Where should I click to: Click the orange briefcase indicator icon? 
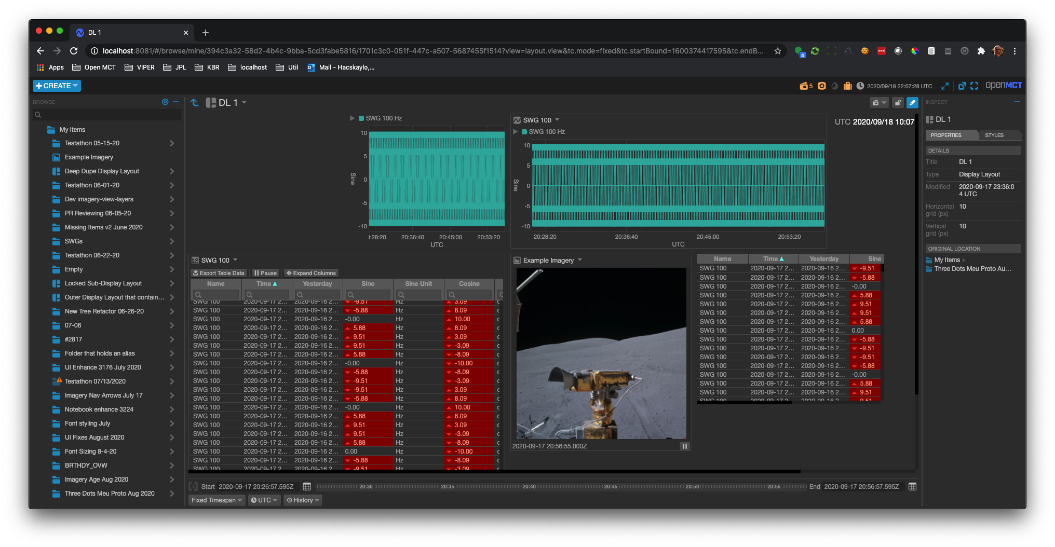point(848,86)
